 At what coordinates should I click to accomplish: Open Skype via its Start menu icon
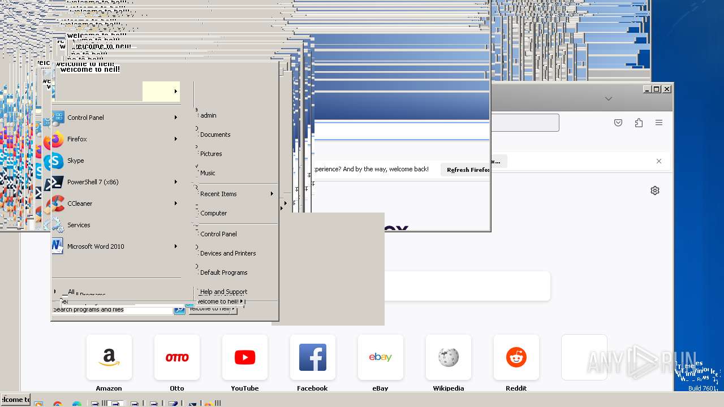click(57, 161)
